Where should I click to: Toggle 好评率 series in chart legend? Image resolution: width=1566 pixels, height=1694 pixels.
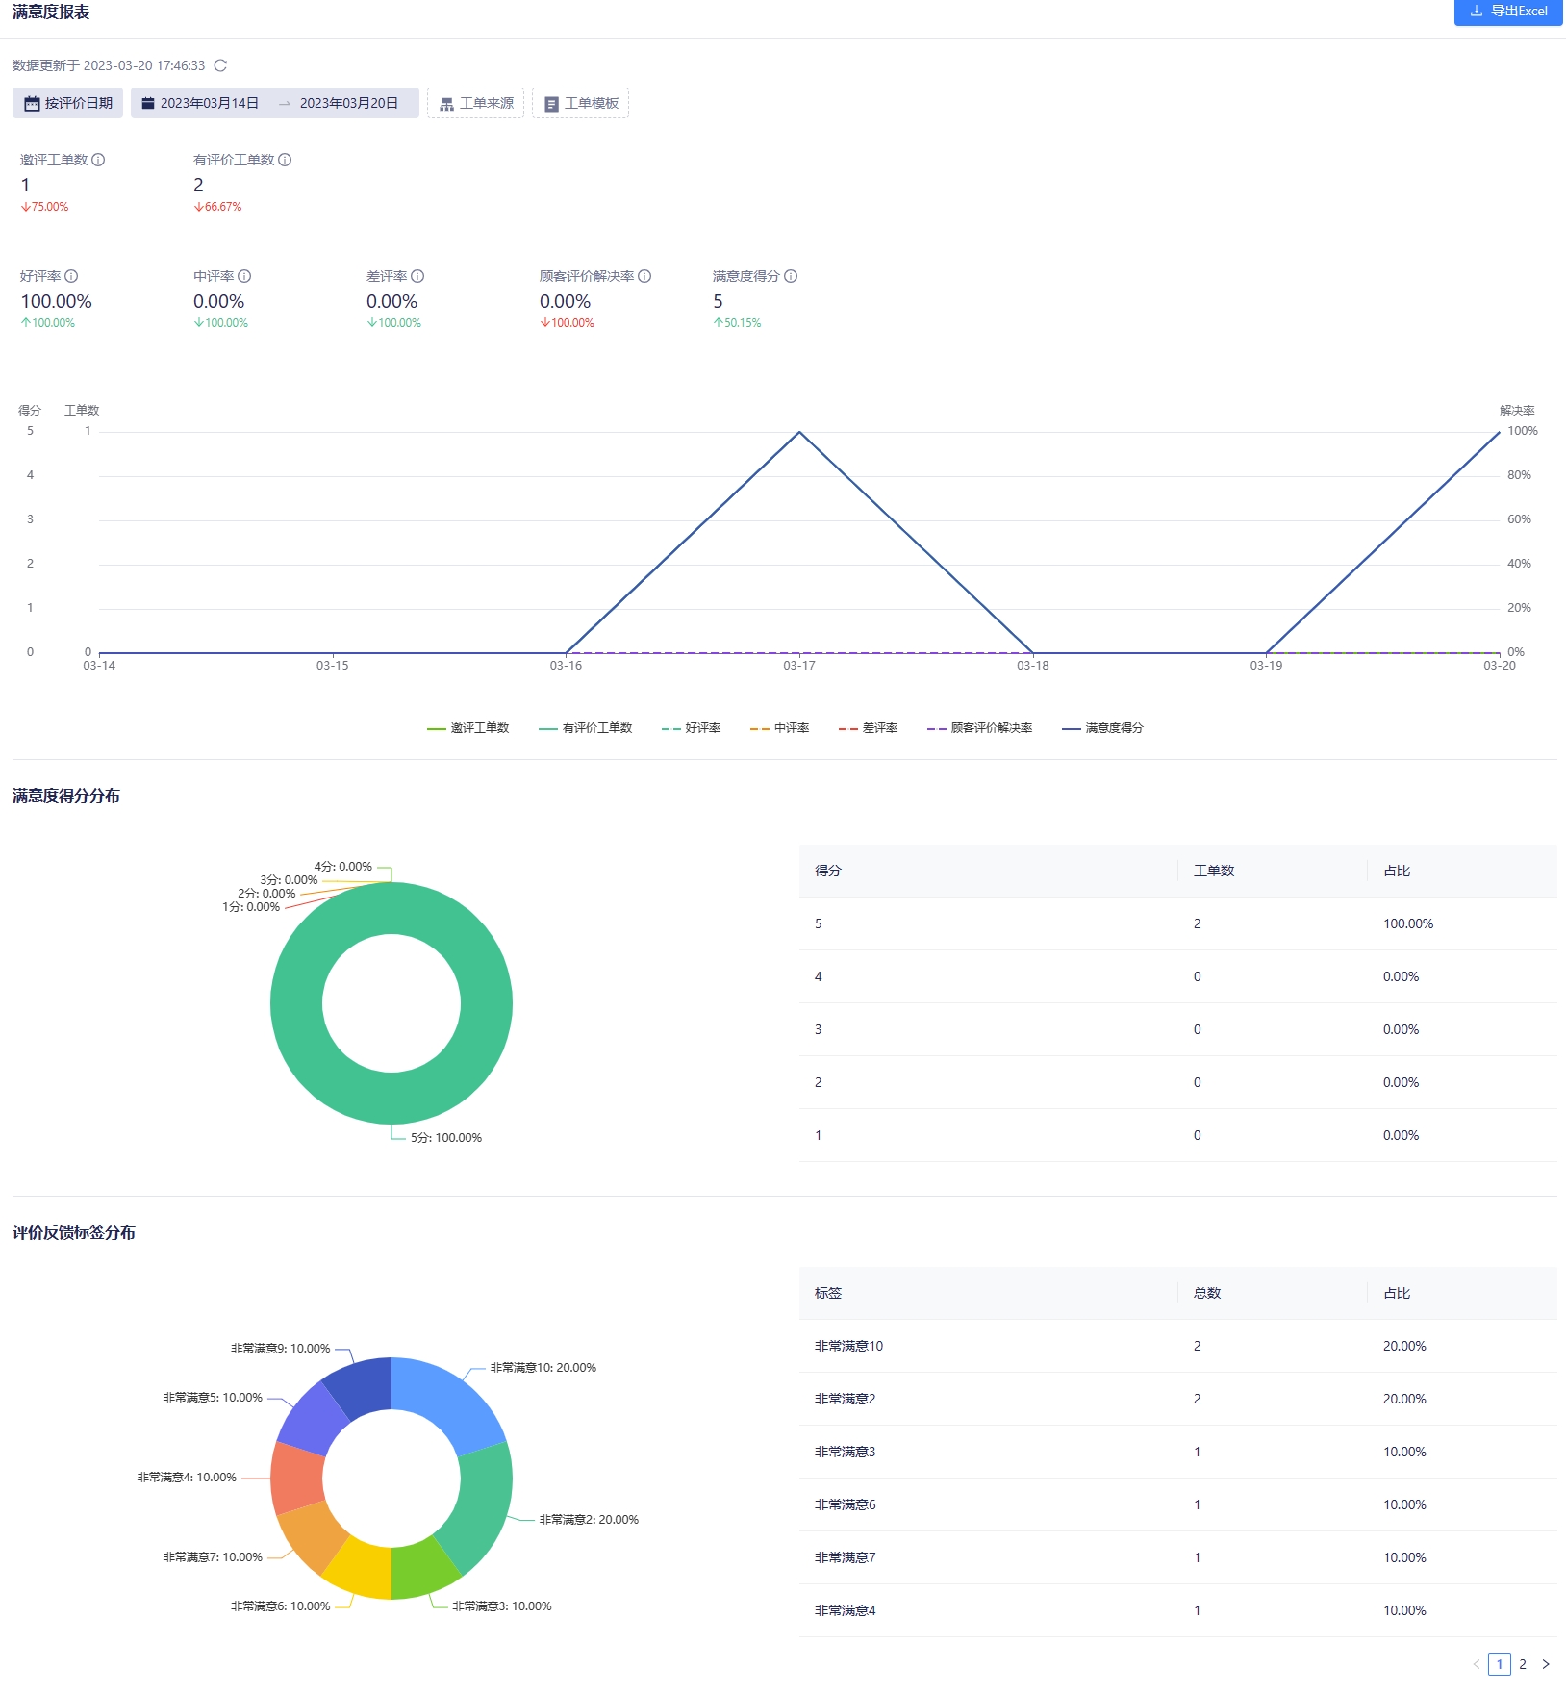tap(692, 728)
